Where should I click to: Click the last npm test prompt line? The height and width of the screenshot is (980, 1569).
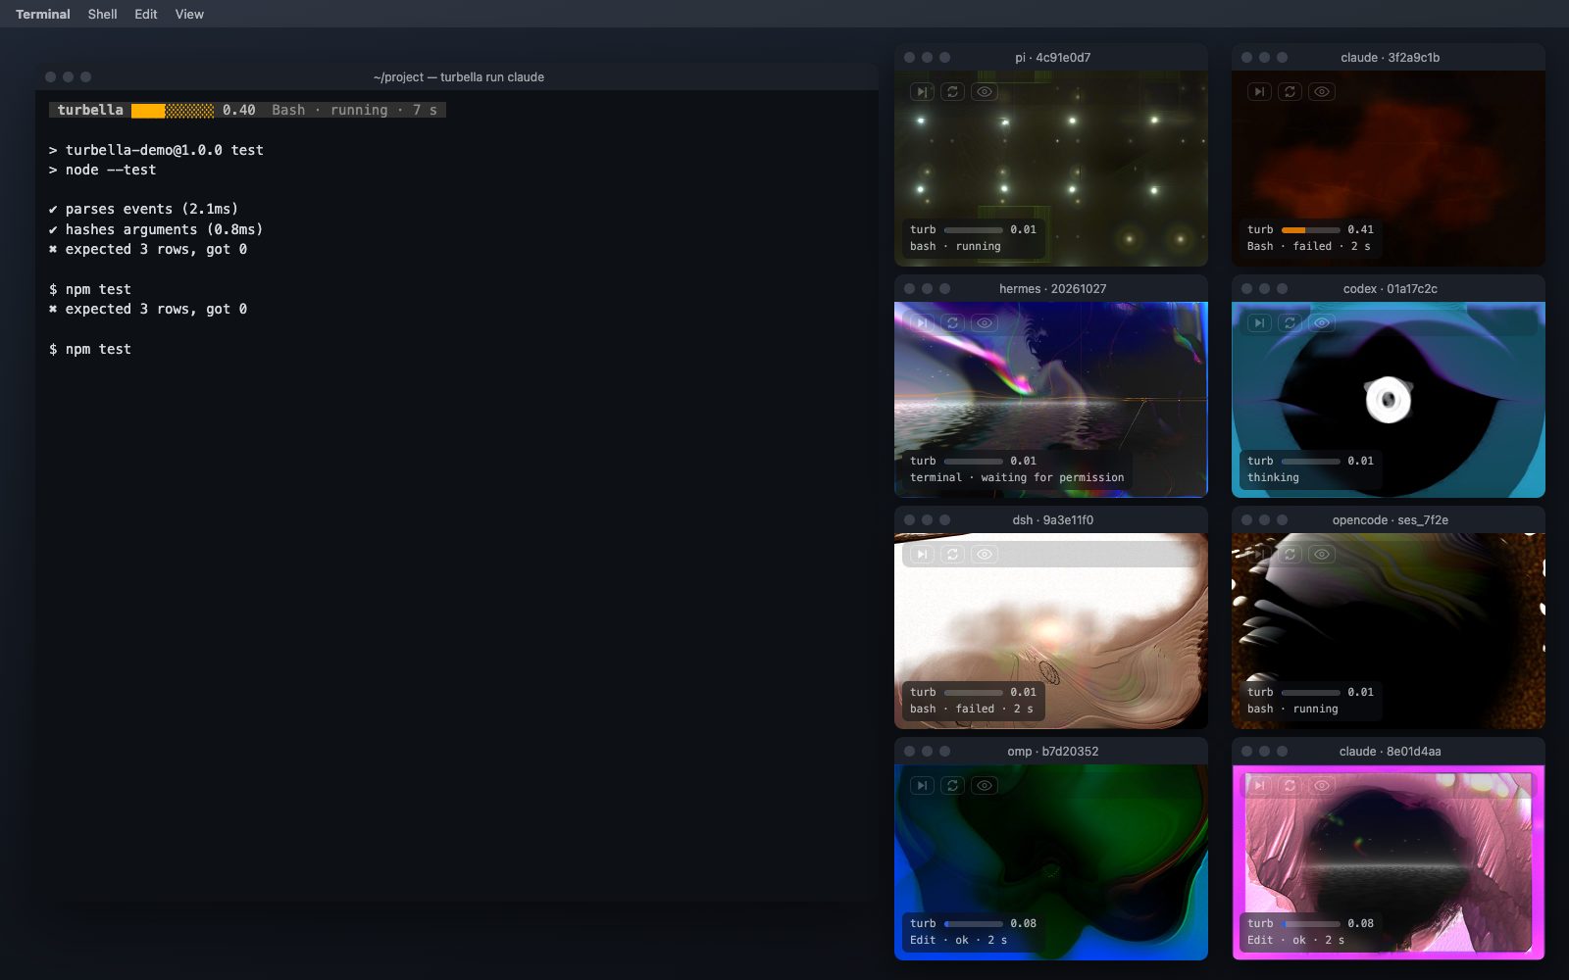click(90, 350)
